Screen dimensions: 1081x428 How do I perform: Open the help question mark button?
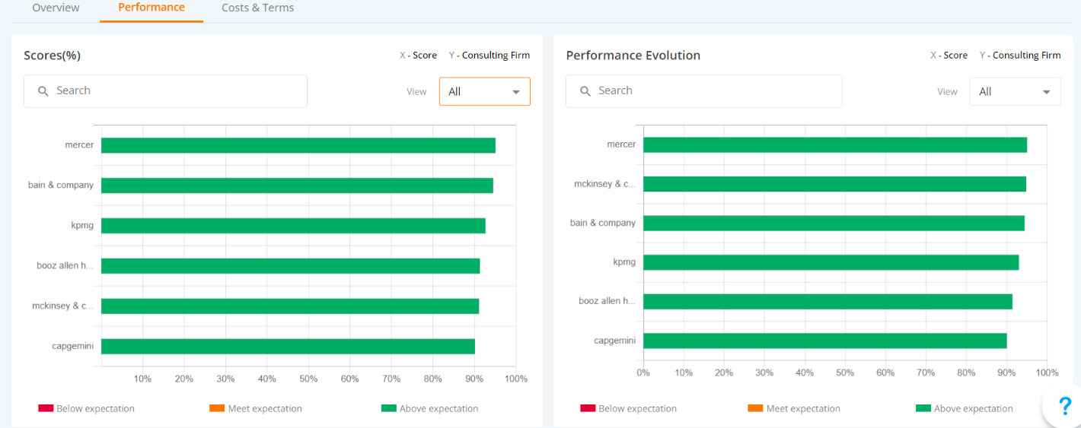pyautogui.click(x=1064, y=406)
